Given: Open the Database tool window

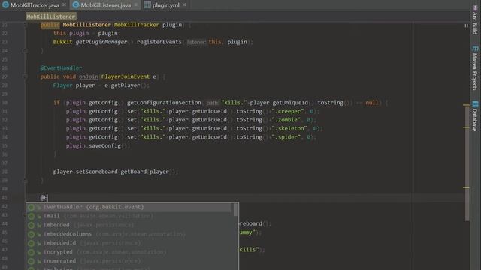Looking at the screenshot, I should [475, 116].
